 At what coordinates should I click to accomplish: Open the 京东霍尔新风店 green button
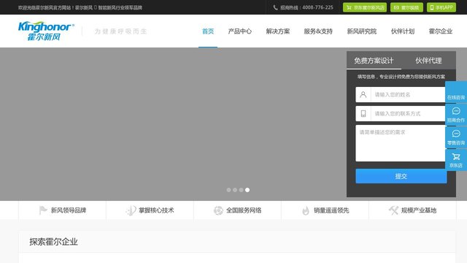pyautogui.click(x=365, y=7)
